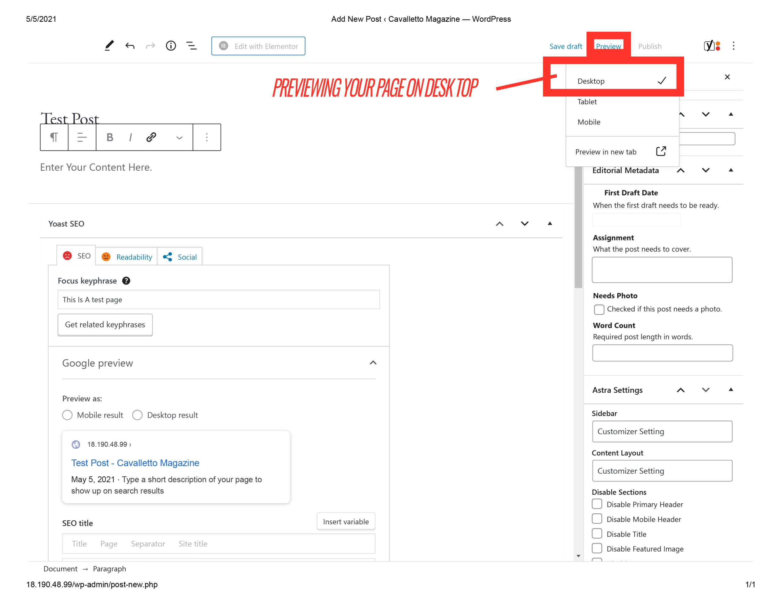Click Save draft
Screen dimensions: 782x604
(x=566, y=46)
